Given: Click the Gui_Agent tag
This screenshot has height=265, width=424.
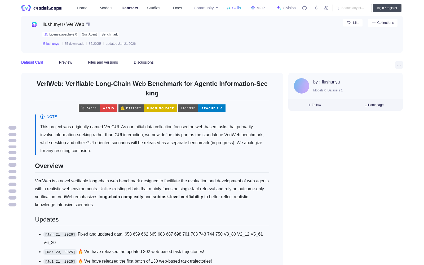Looking at the screenshot, I should pyautogui.click(x=89, y=34).
